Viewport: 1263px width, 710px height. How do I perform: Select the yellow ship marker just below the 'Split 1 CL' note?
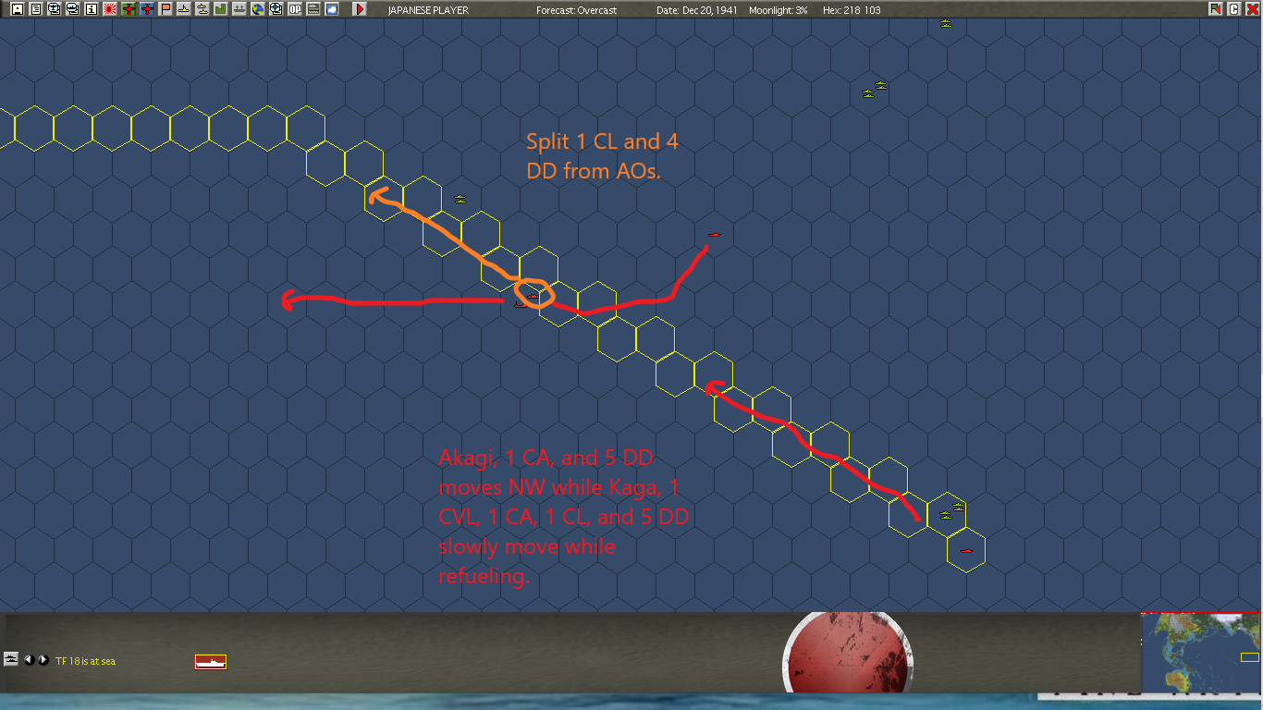(460, 200)
